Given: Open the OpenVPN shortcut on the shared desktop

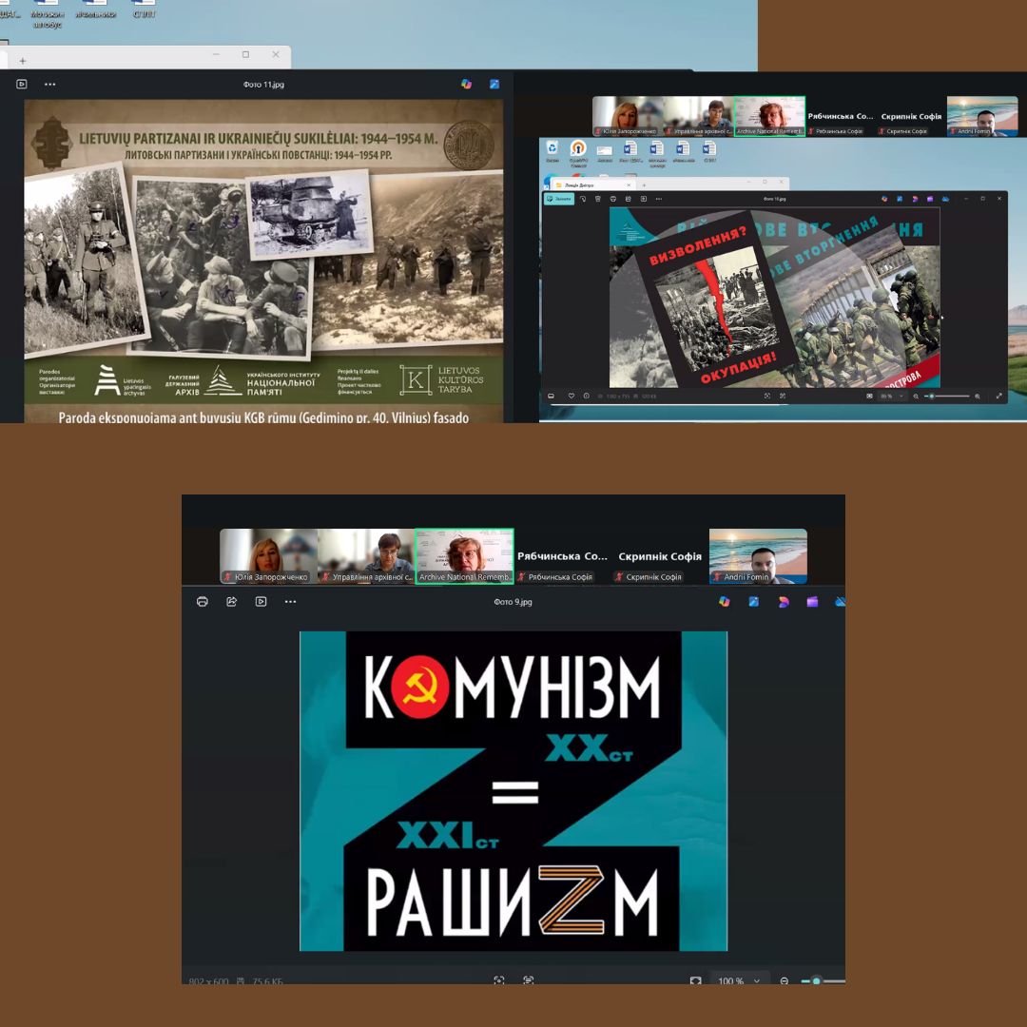Looking at the screenshot, I should 578,153.
